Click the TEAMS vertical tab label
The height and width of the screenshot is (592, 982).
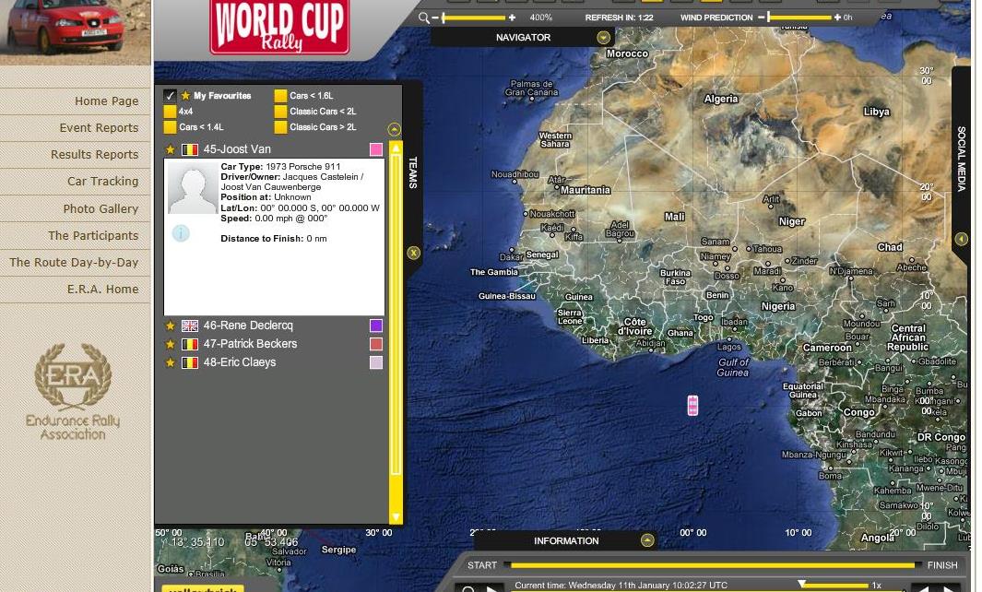click(413, 172)
